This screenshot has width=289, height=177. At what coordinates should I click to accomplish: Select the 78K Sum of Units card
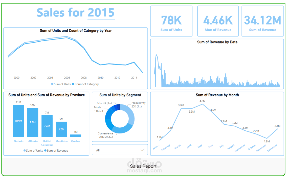171,21
